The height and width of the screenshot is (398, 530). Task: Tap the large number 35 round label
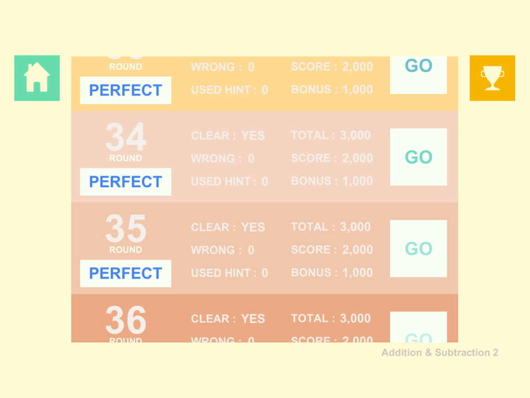point(126,229)
